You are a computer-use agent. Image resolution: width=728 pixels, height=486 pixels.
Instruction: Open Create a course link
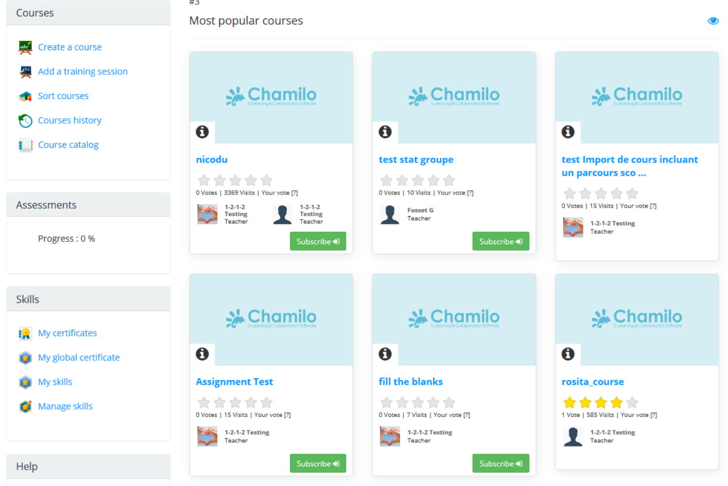[70, 47]
